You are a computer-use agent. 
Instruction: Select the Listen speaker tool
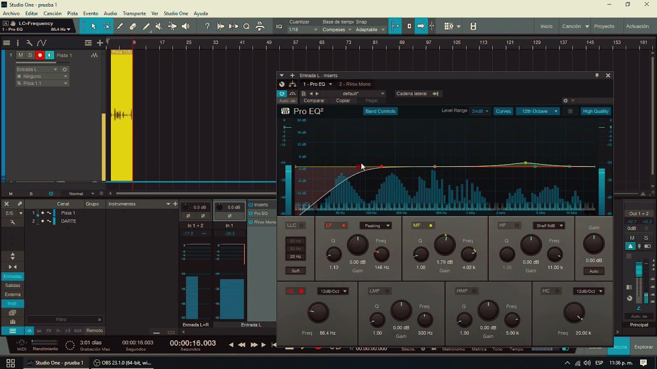pos(185,26)
